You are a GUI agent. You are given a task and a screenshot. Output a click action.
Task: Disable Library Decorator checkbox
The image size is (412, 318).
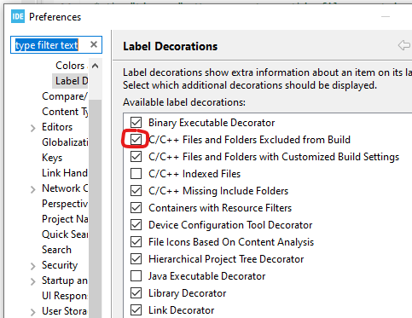(136, 293)
